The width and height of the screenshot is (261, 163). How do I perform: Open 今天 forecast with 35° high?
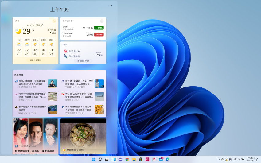pos(19,47)
